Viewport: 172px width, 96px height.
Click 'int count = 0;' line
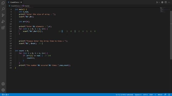[x=22, y=51]
